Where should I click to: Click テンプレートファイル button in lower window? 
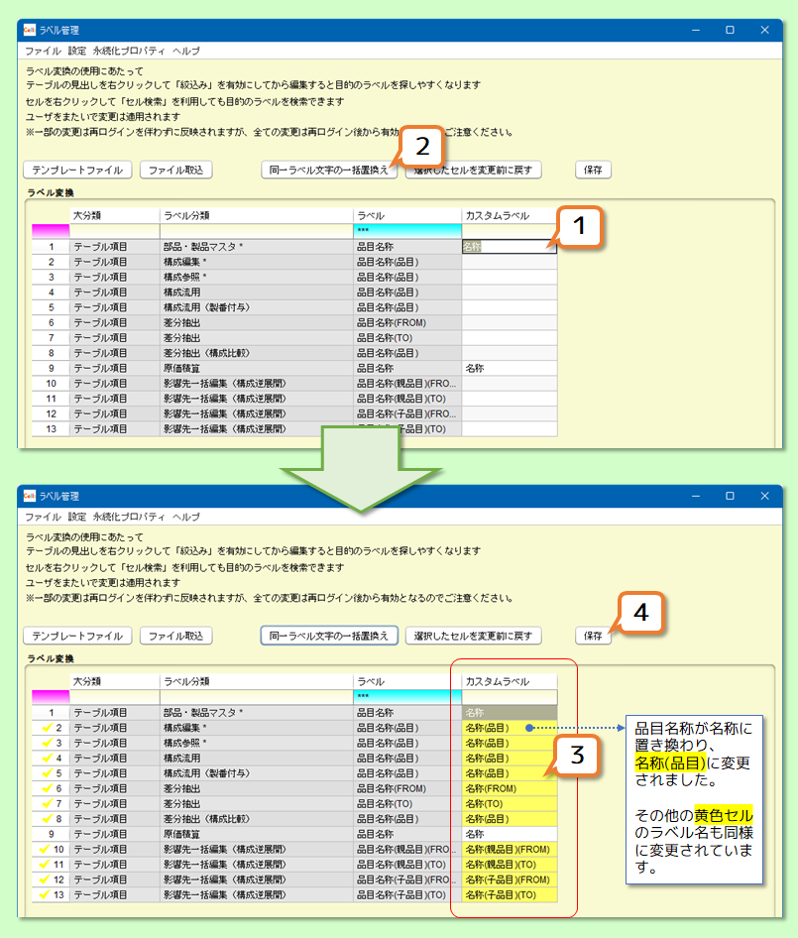[77, 636]
